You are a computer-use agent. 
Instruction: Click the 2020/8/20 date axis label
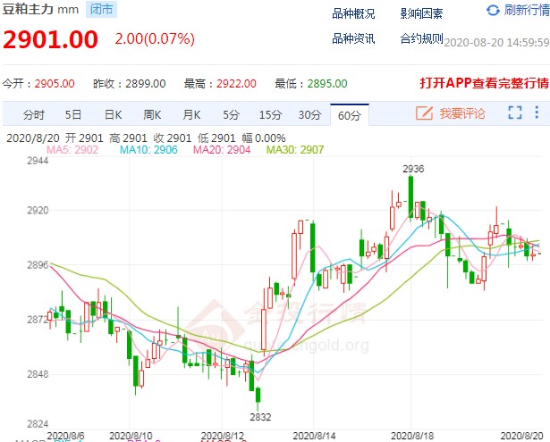(x=522, y=436)
